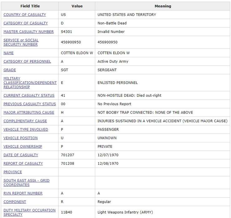The image size is (231, 218).
Task: Click the VEHICLE OWNERSHIP link
Action: click(x=23, y=146)
